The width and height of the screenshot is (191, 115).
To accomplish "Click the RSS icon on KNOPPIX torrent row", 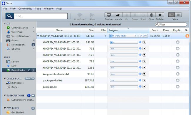I will (187, 36).
